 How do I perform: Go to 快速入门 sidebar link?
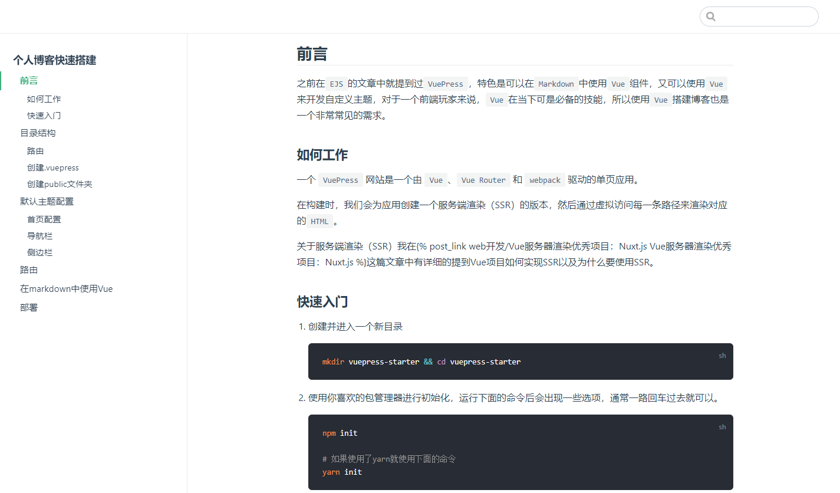point(44,116)
